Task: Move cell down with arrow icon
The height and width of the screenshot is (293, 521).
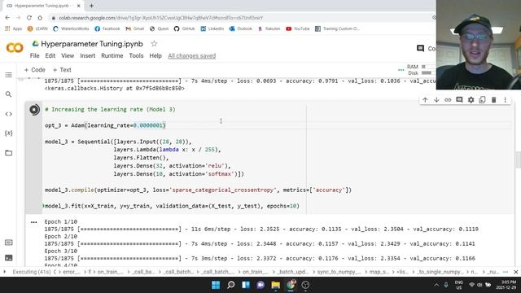Action: (436, 99)
